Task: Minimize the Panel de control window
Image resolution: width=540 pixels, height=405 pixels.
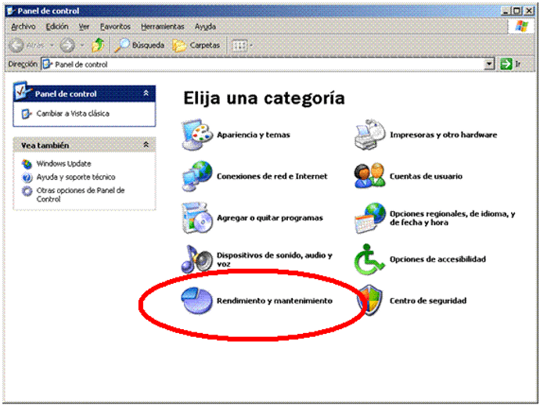Action: click(x=506, y=11)
